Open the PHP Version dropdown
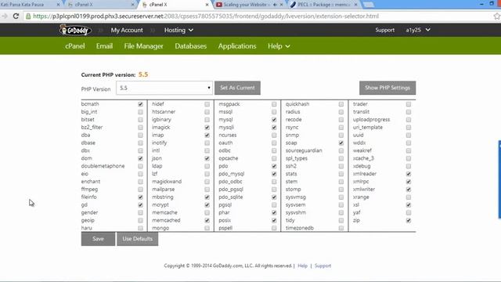This screenshot has width=501, height=282. [164, 88]
